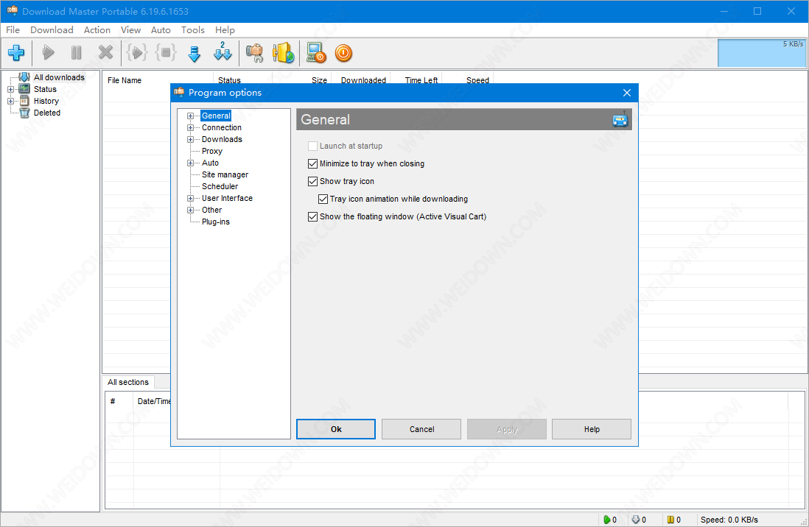Click the Start download play icon

[x=49, y=52]
